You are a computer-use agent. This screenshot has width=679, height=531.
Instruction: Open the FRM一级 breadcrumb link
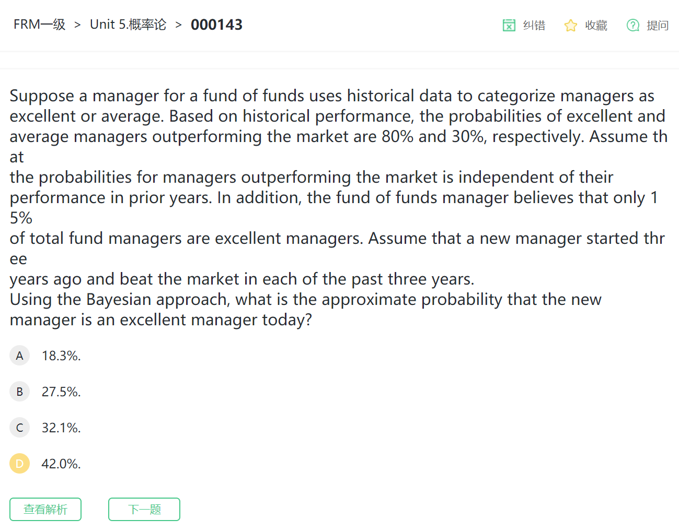40,25
